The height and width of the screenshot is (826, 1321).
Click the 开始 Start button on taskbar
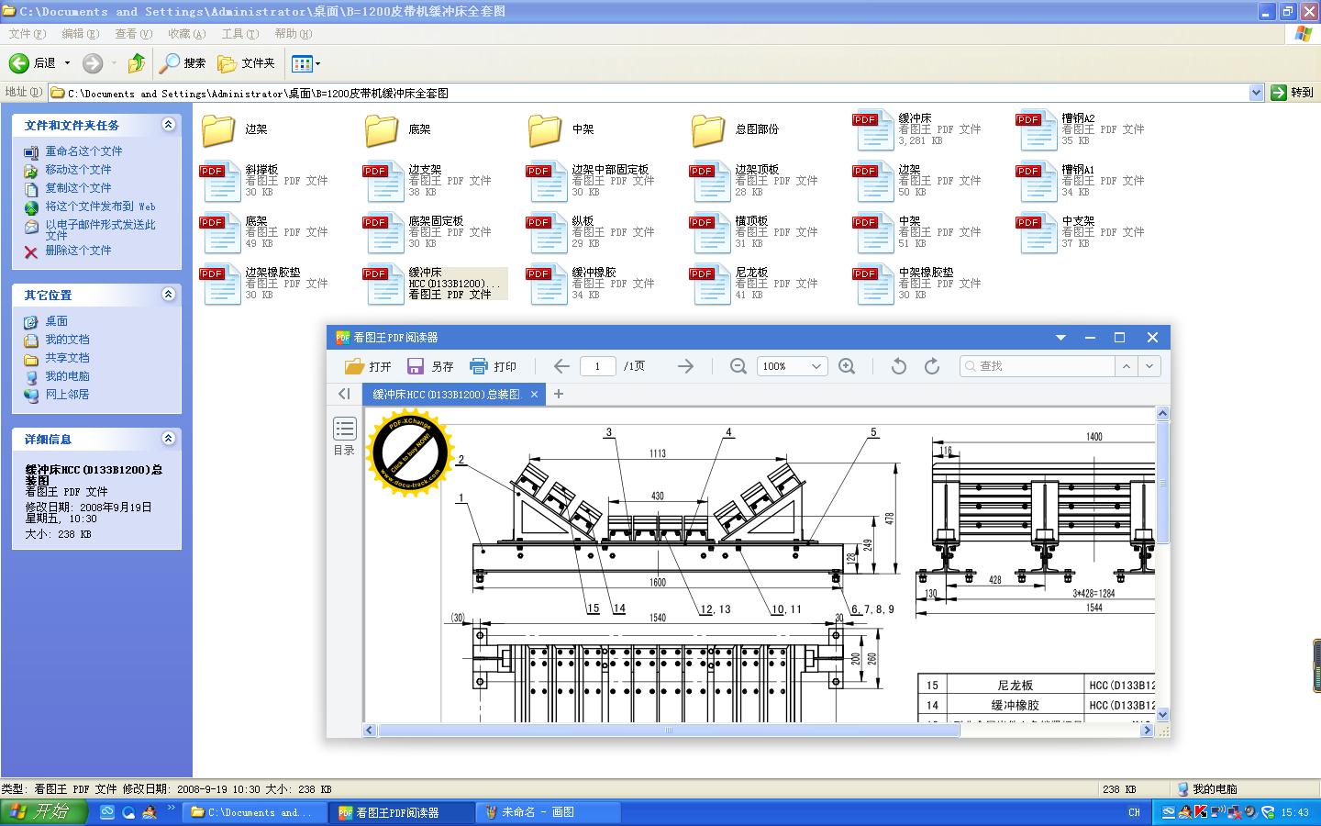coord(43,812)
